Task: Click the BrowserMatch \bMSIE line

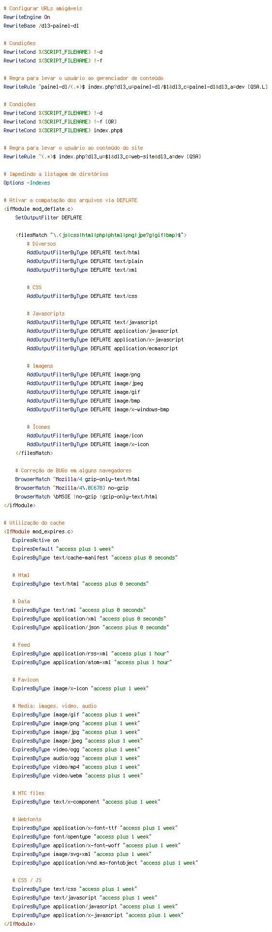Action: [86, 497]
